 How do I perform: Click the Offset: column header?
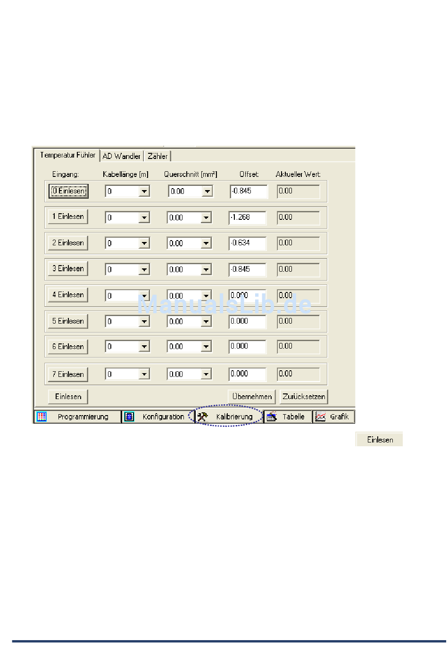[249, 175]
